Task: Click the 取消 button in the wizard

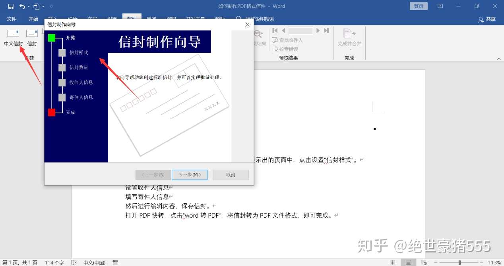Action: point(231,175)
